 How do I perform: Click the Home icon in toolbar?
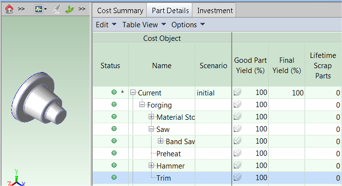click(x=9, y=9)
